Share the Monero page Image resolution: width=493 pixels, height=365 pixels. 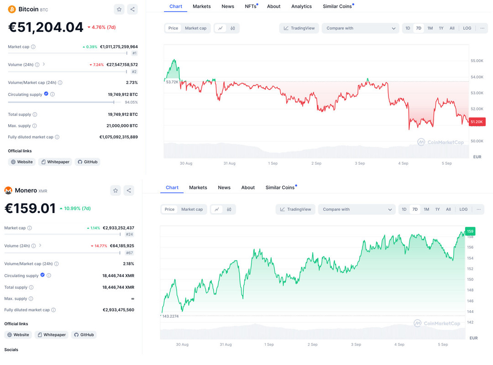click(129, 191)
